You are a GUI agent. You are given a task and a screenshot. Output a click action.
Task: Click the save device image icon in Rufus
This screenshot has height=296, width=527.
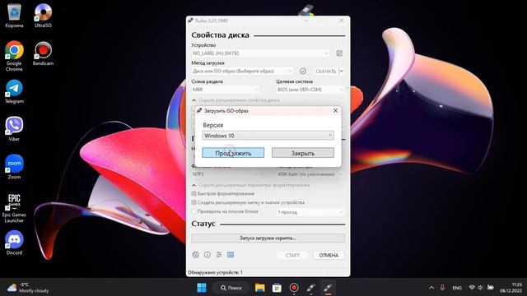tap(339, 53)
